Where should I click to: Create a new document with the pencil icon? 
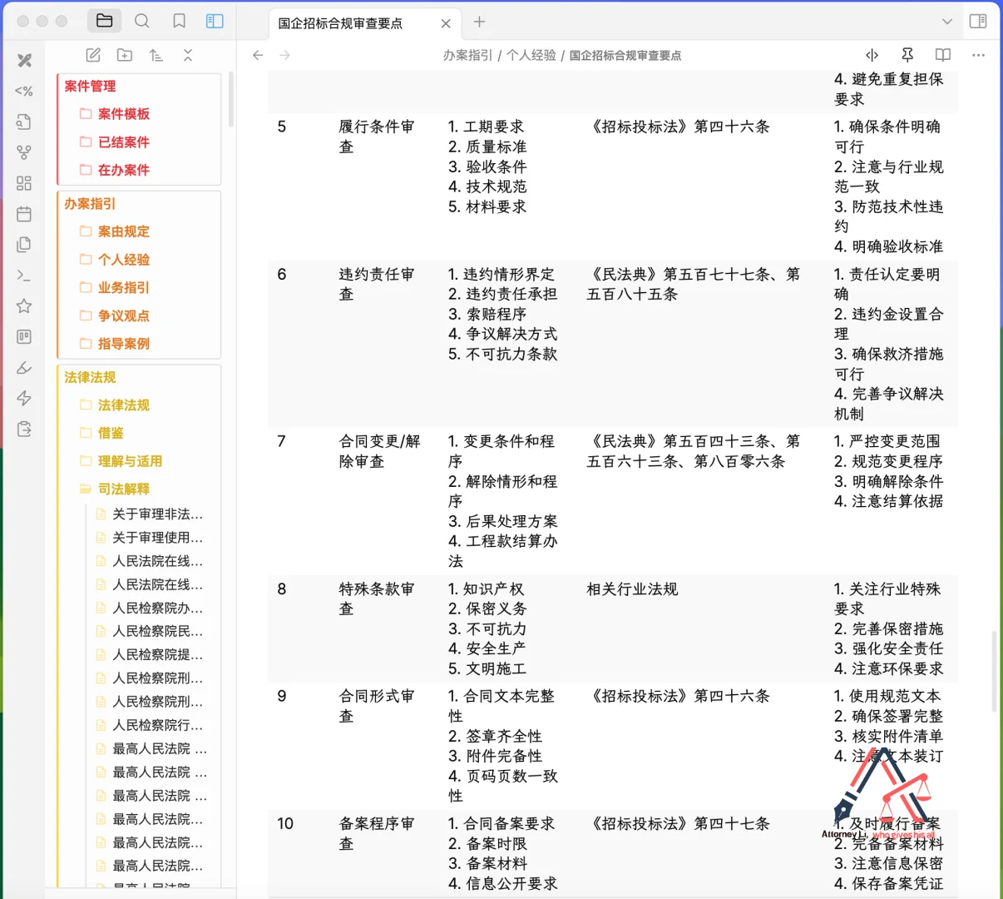(92, 55)
